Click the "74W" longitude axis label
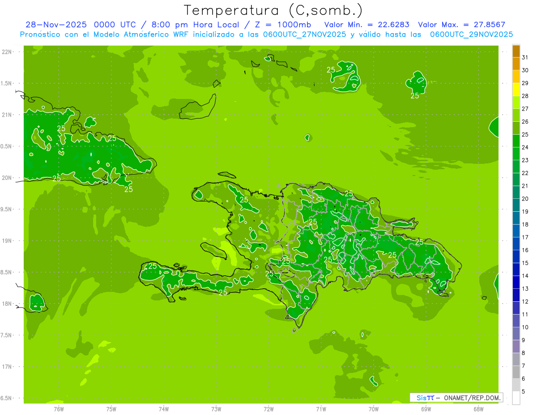 pyautogui.click(x=164, y=409)
